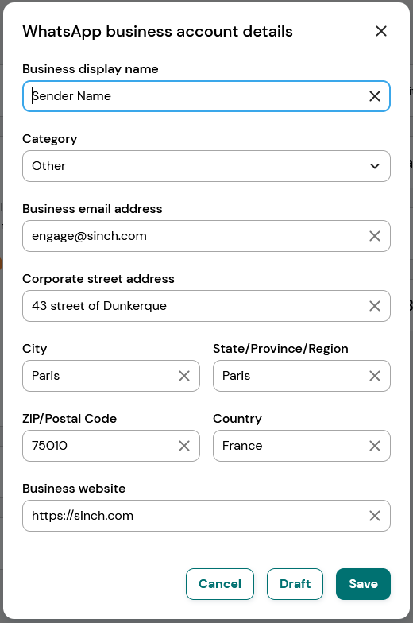Save the form as Draft
The height and width of the screenshot is (623, 413).
(x=295, y=583)
